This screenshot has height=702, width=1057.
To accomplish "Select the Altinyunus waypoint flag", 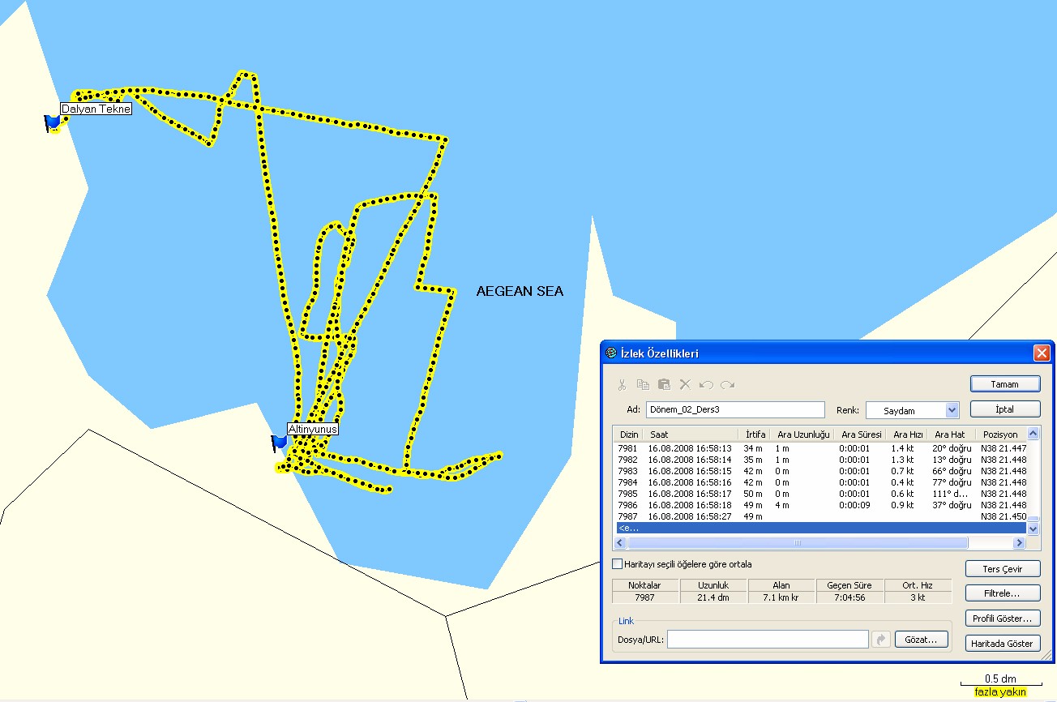I will click(279, 443).
